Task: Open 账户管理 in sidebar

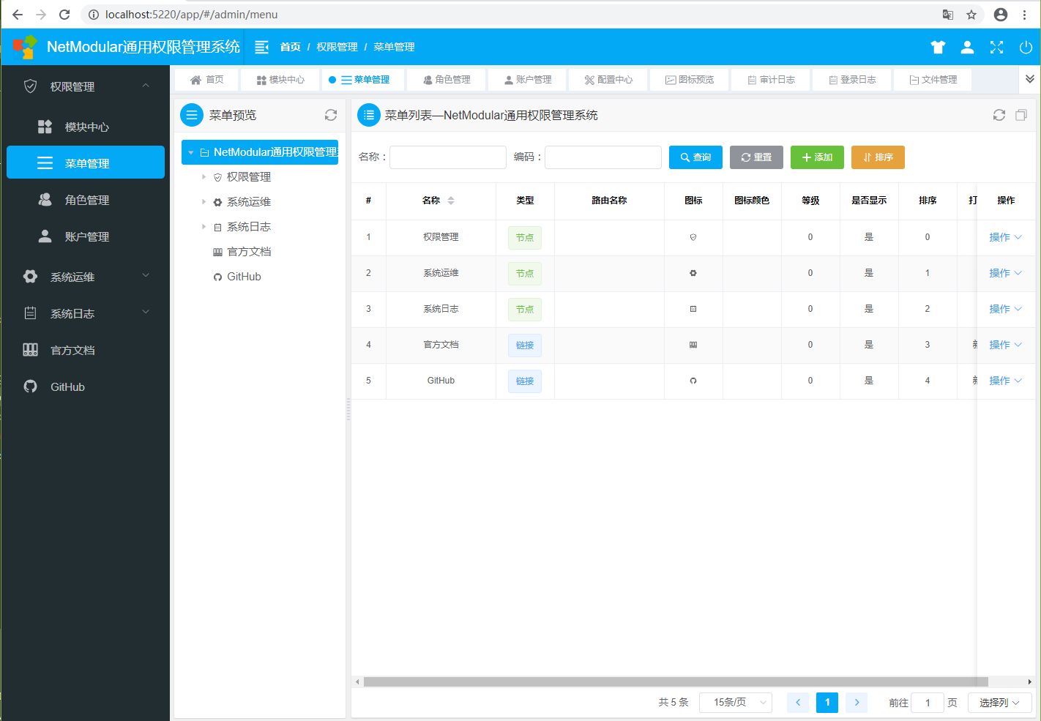Action: tap(86, 236)
